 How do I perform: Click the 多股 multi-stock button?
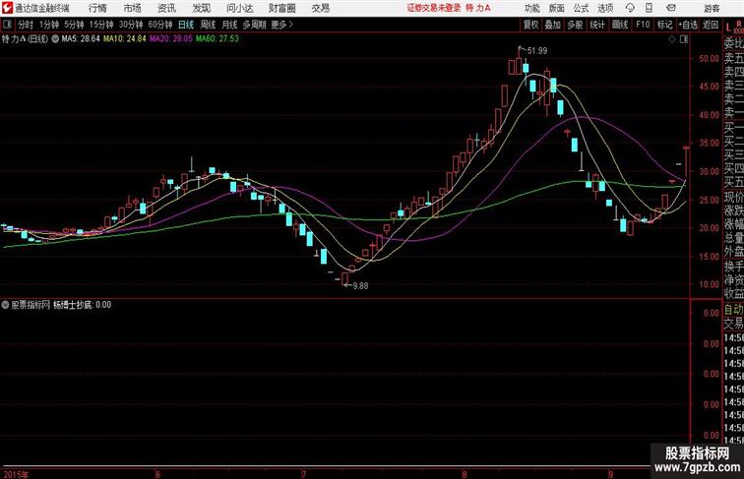tap(575, 25)
